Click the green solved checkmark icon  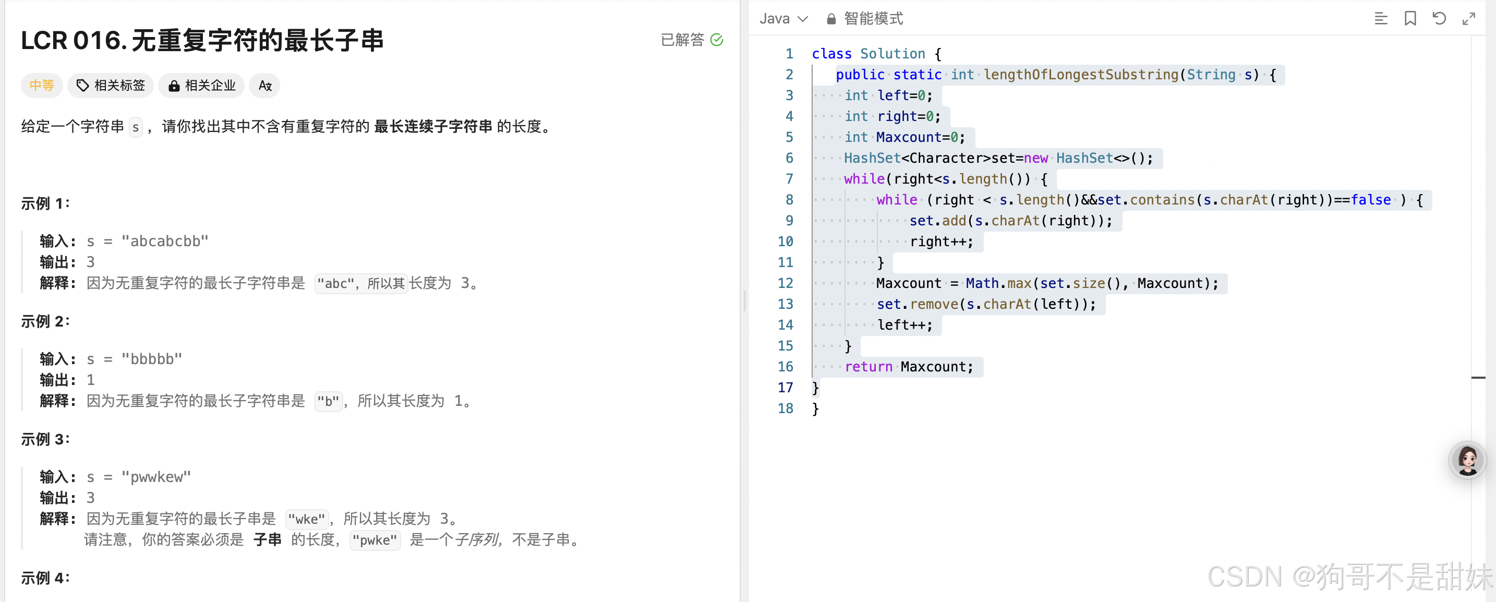717,40
